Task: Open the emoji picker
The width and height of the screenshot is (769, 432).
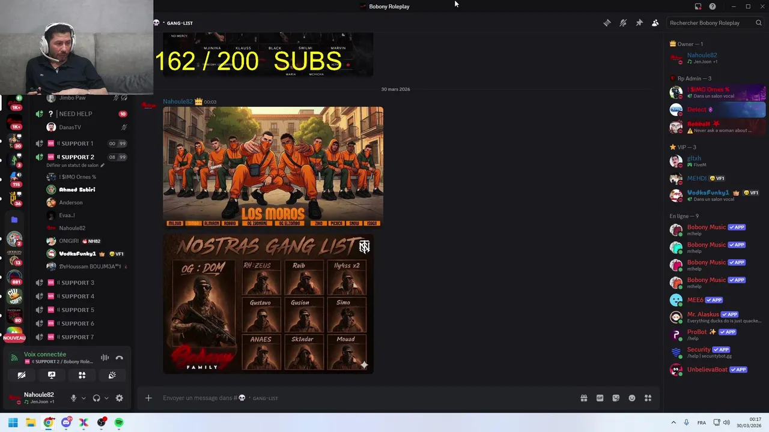Action: [x=632, y=398]
